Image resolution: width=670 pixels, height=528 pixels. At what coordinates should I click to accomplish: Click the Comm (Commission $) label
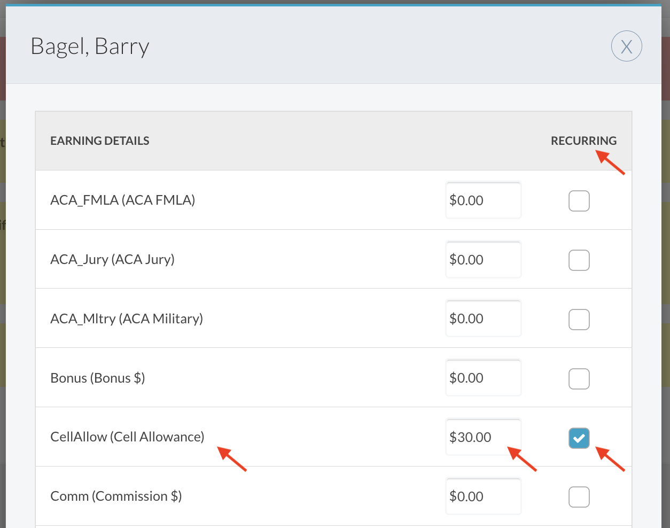click(116, 496)
